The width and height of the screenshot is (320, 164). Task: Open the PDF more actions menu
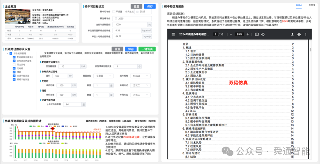coord(306,34)
